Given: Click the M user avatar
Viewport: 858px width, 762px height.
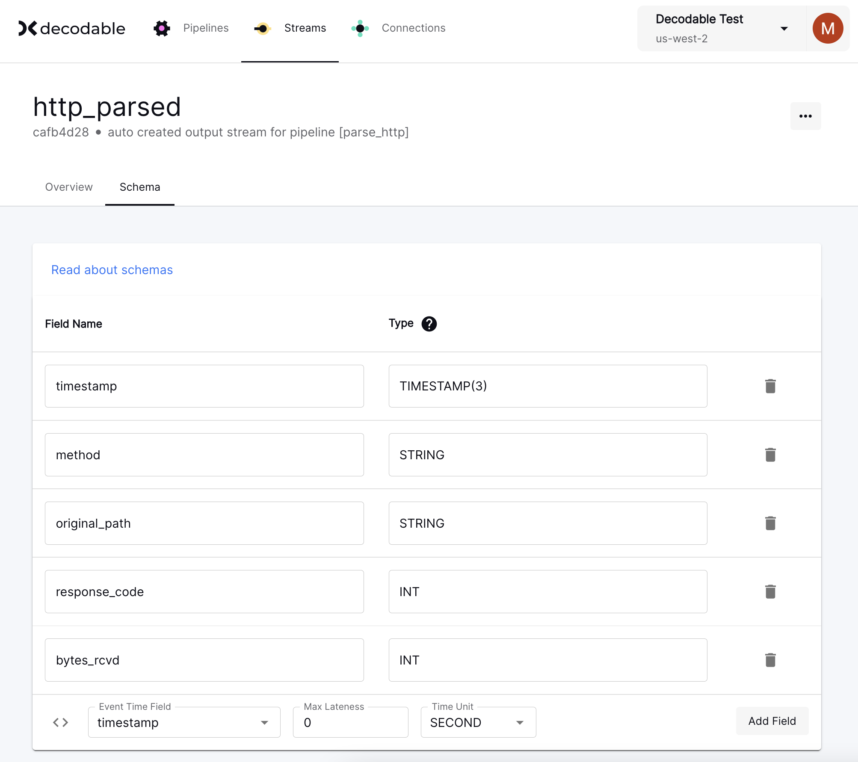Looking at the screenshot, I should (x=828, y=28).
